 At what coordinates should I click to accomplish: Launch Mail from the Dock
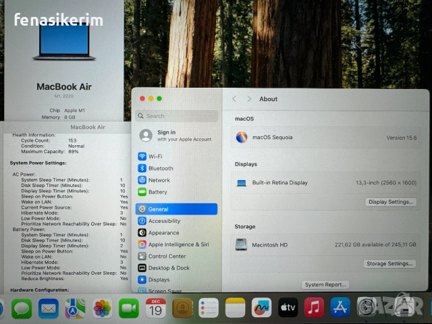(49, 308)
